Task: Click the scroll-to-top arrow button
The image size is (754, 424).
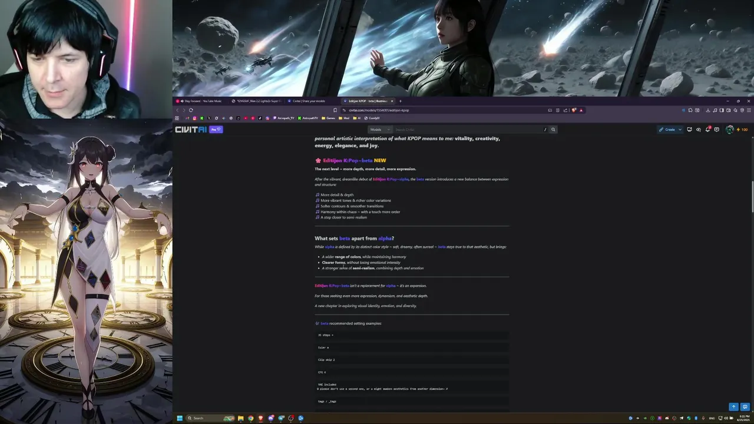Action: coord(733,407)
